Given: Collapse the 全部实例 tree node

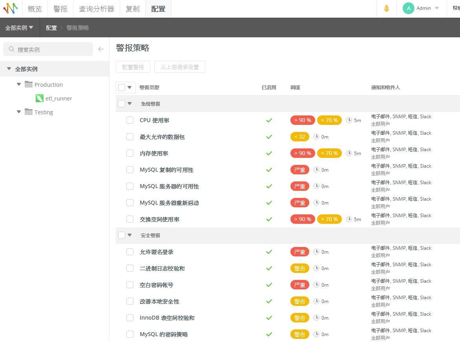Looking at the screenshot, I should tap(9, 69).
